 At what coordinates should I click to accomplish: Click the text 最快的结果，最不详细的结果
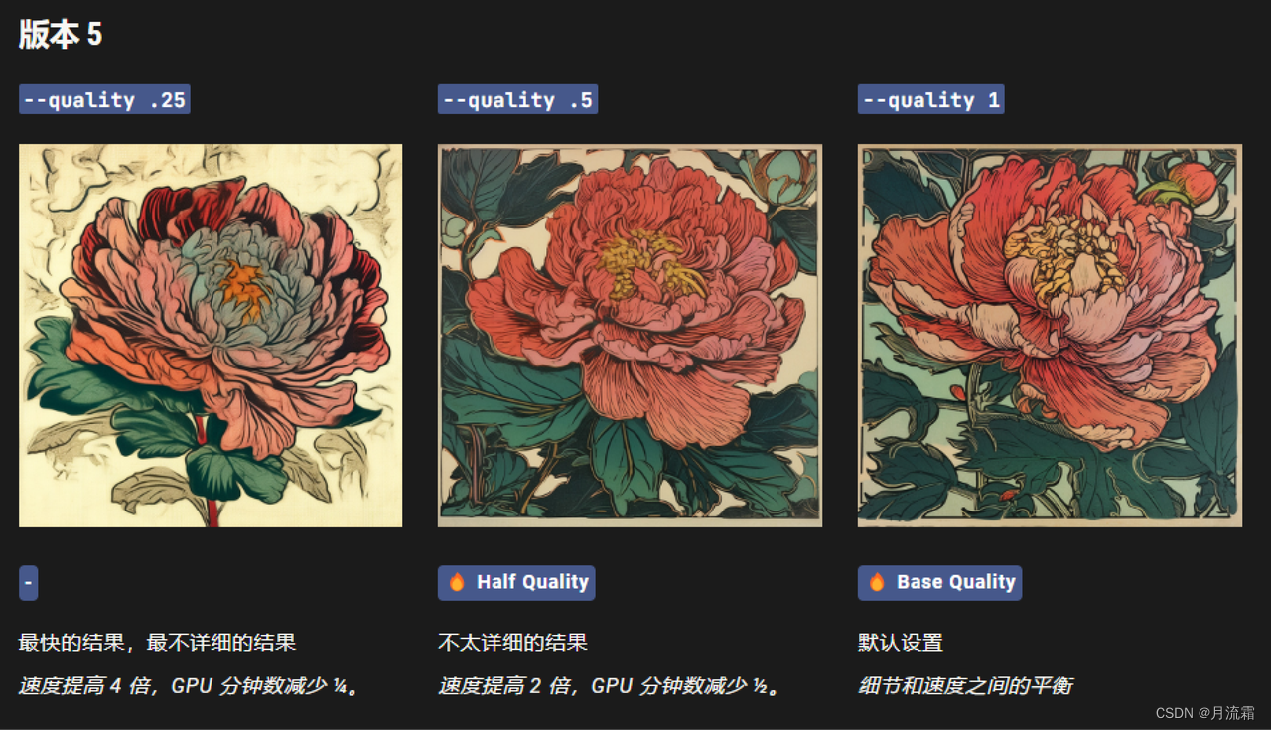click(x=157, y=643)
